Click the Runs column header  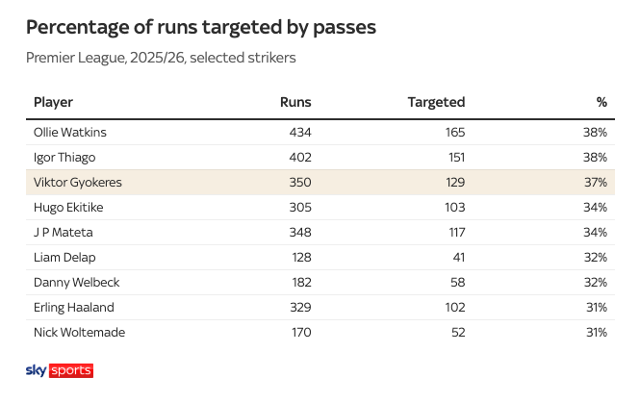click(x=295, y=102)
